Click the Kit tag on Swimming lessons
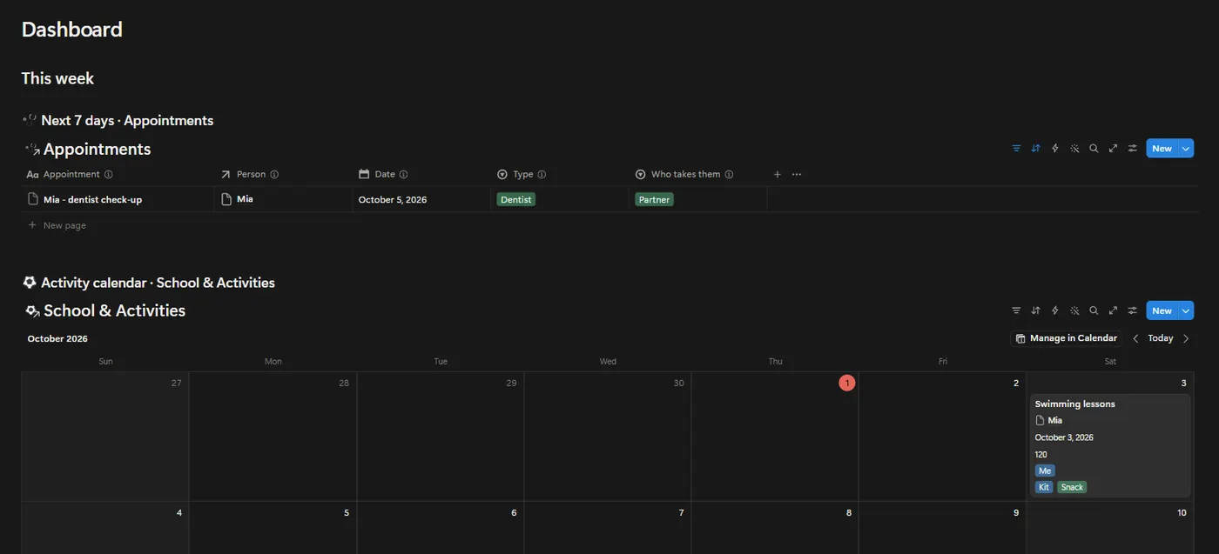The height and width of the screenshot is (554, 1219). click(1044, 487)
